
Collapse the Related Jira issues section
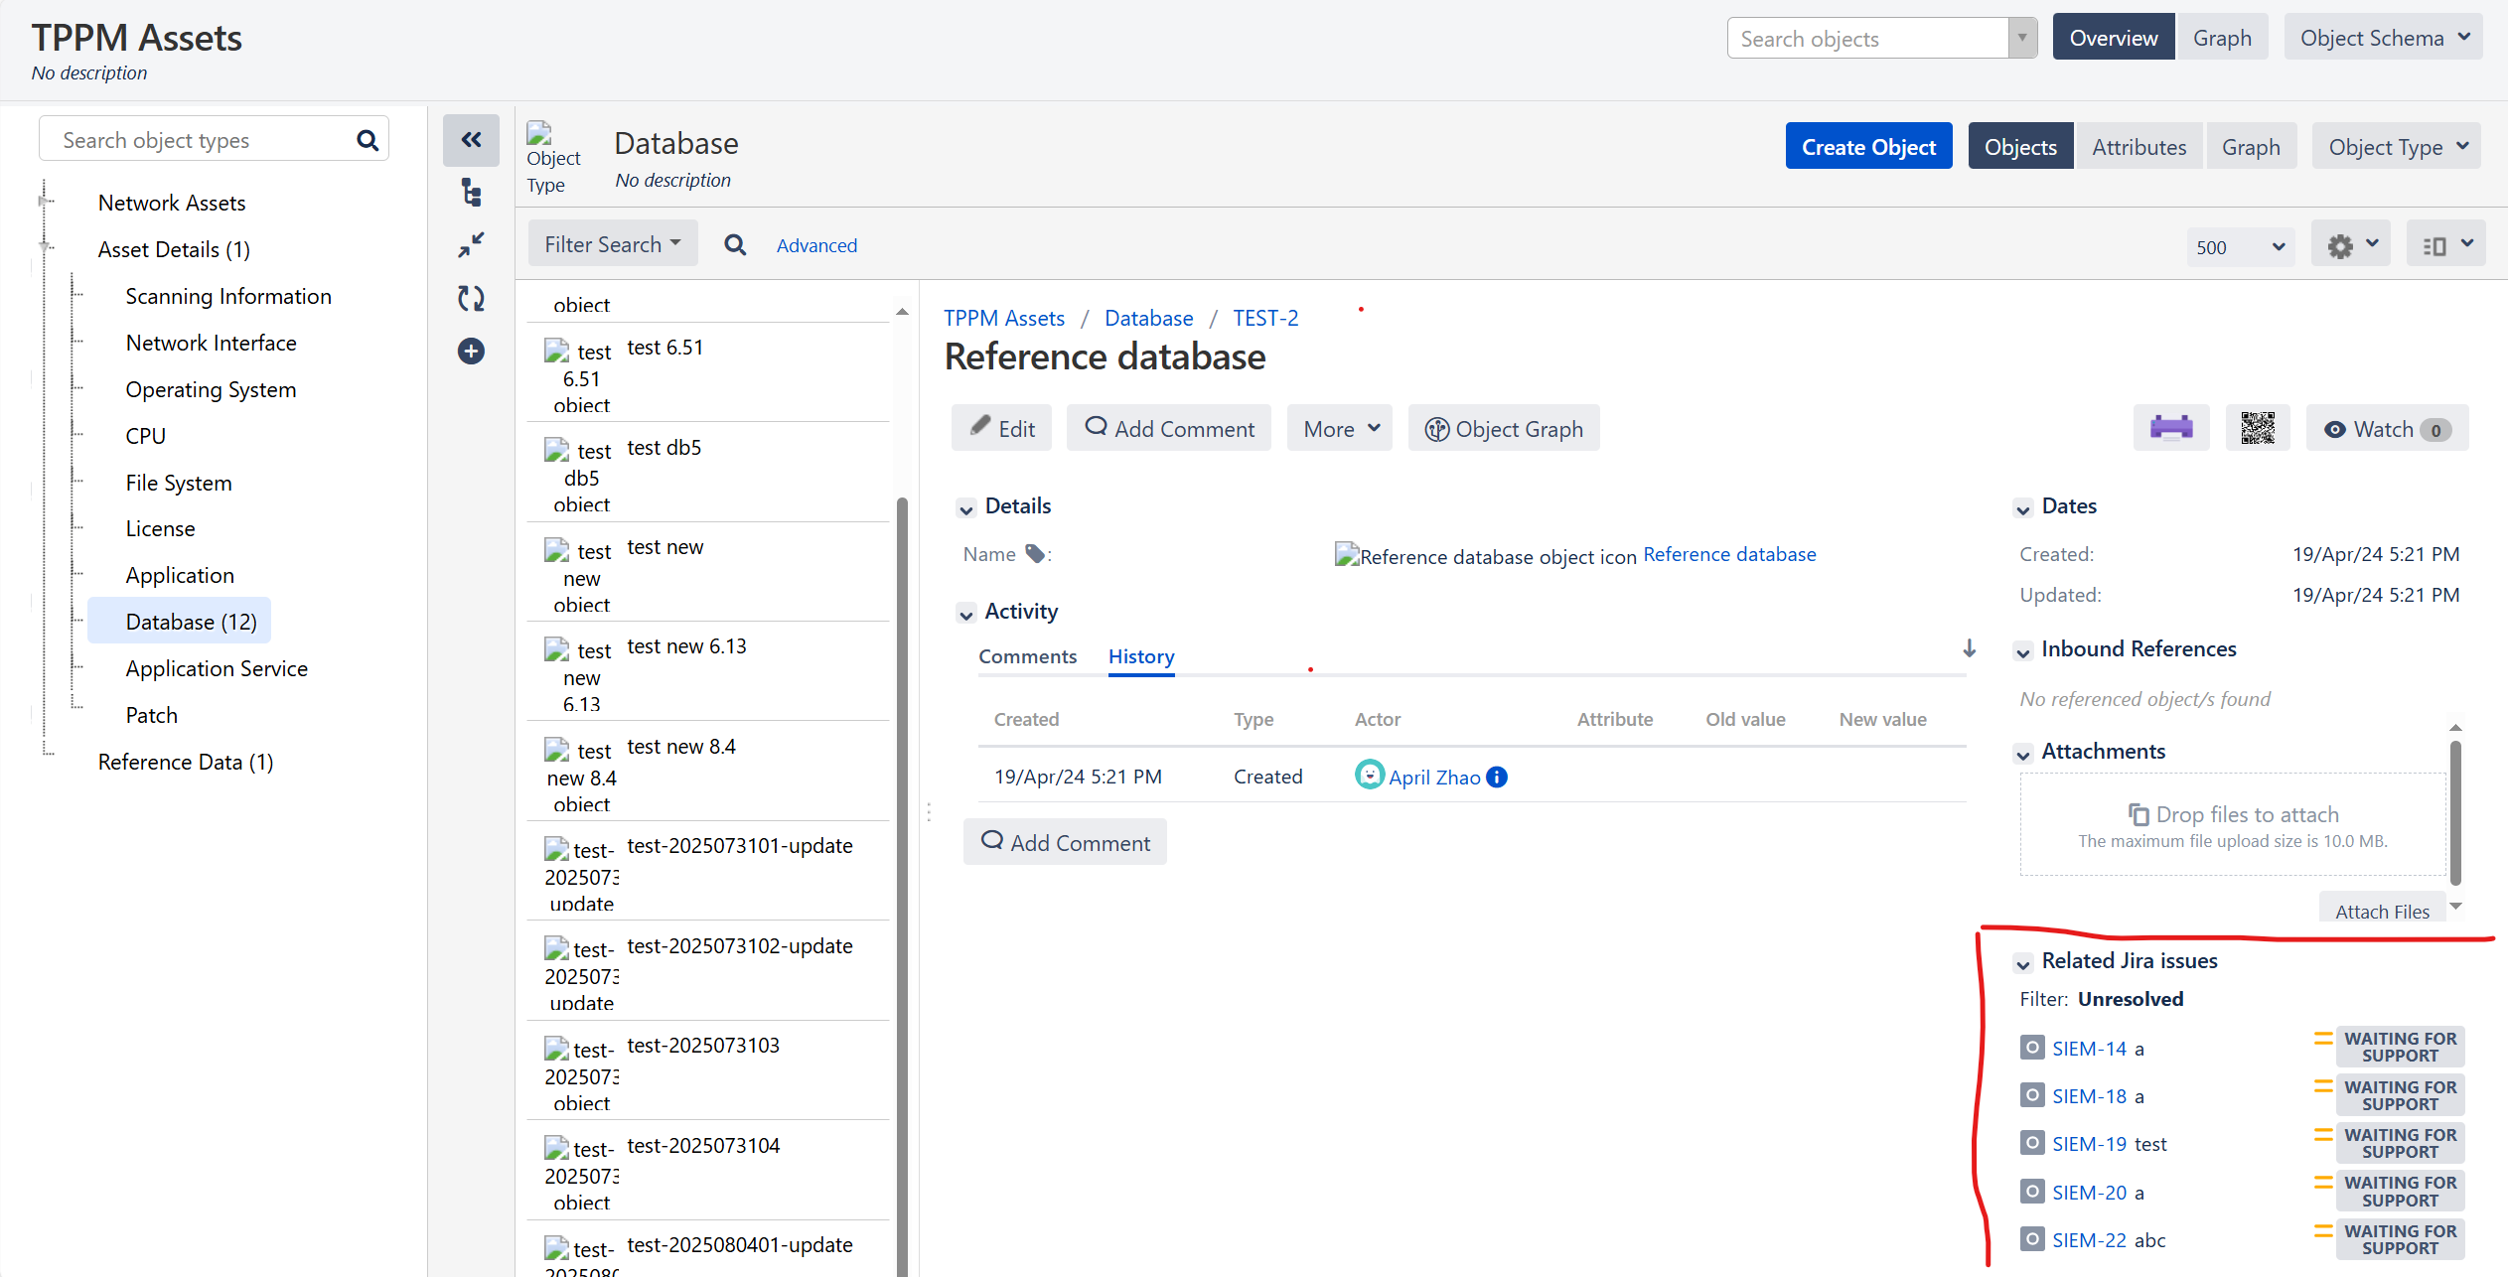point(2024,962)
